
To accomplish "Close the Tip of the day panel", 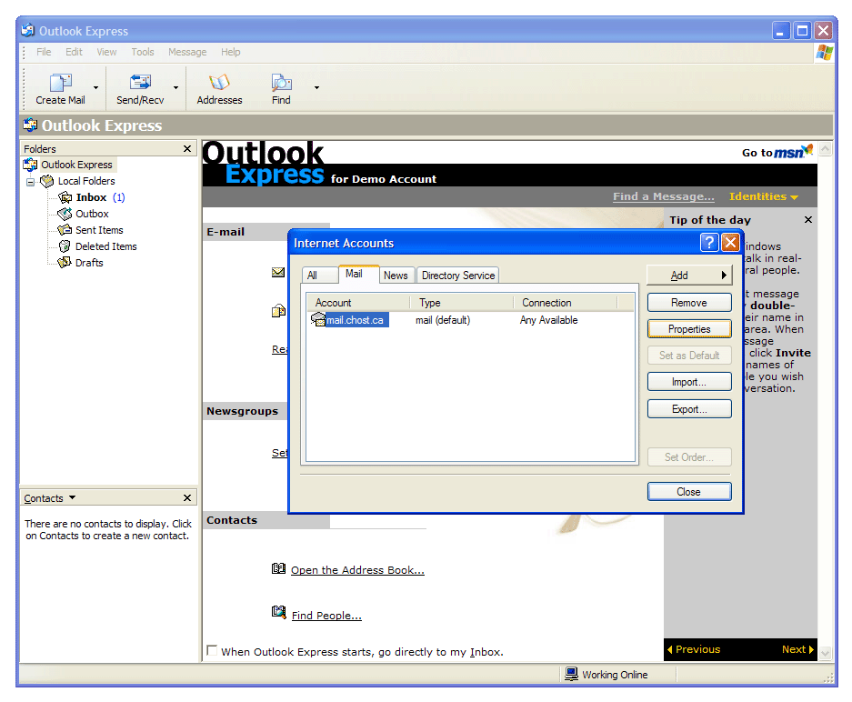I will click(808, 219).
